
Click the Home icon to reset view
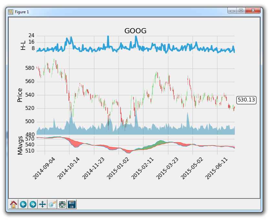[x=13, y=204]
